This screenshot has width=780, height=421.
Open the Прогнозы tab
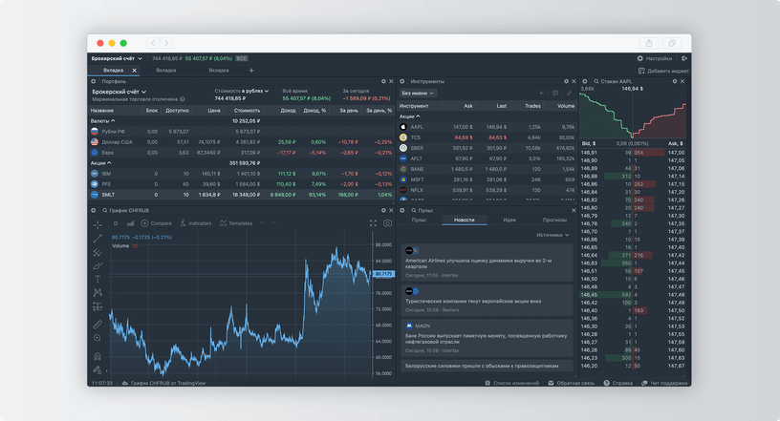[x=554, y=220]
